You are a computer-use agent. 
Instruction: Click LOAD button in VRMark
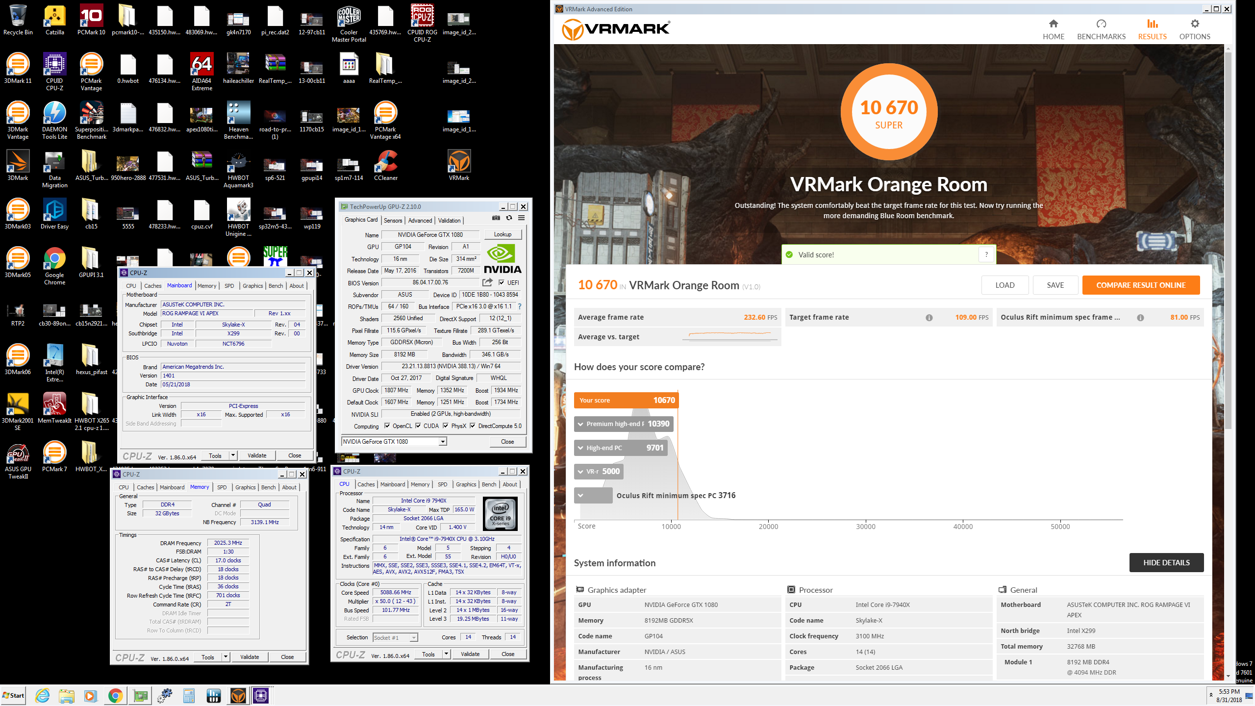[1005, 285]
